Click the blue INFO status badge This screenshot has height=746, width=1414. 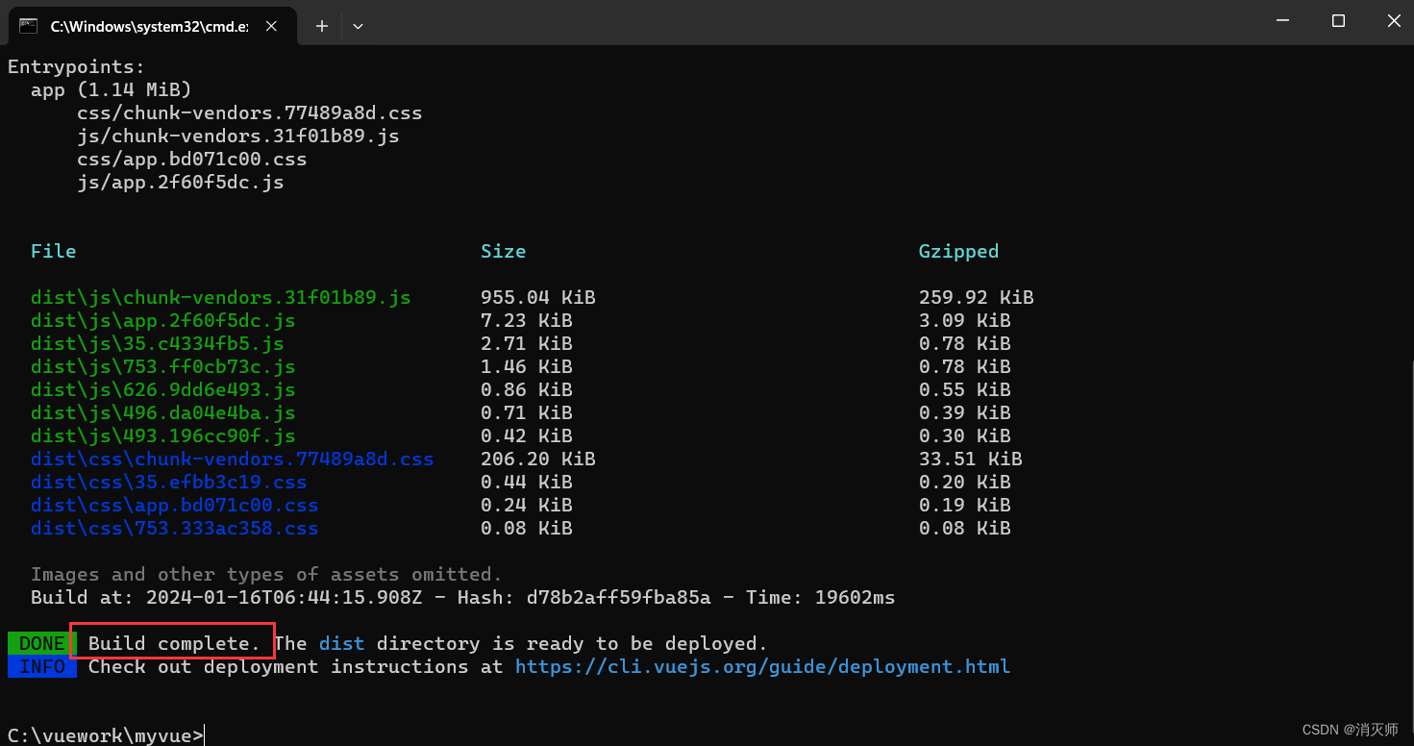39,666
